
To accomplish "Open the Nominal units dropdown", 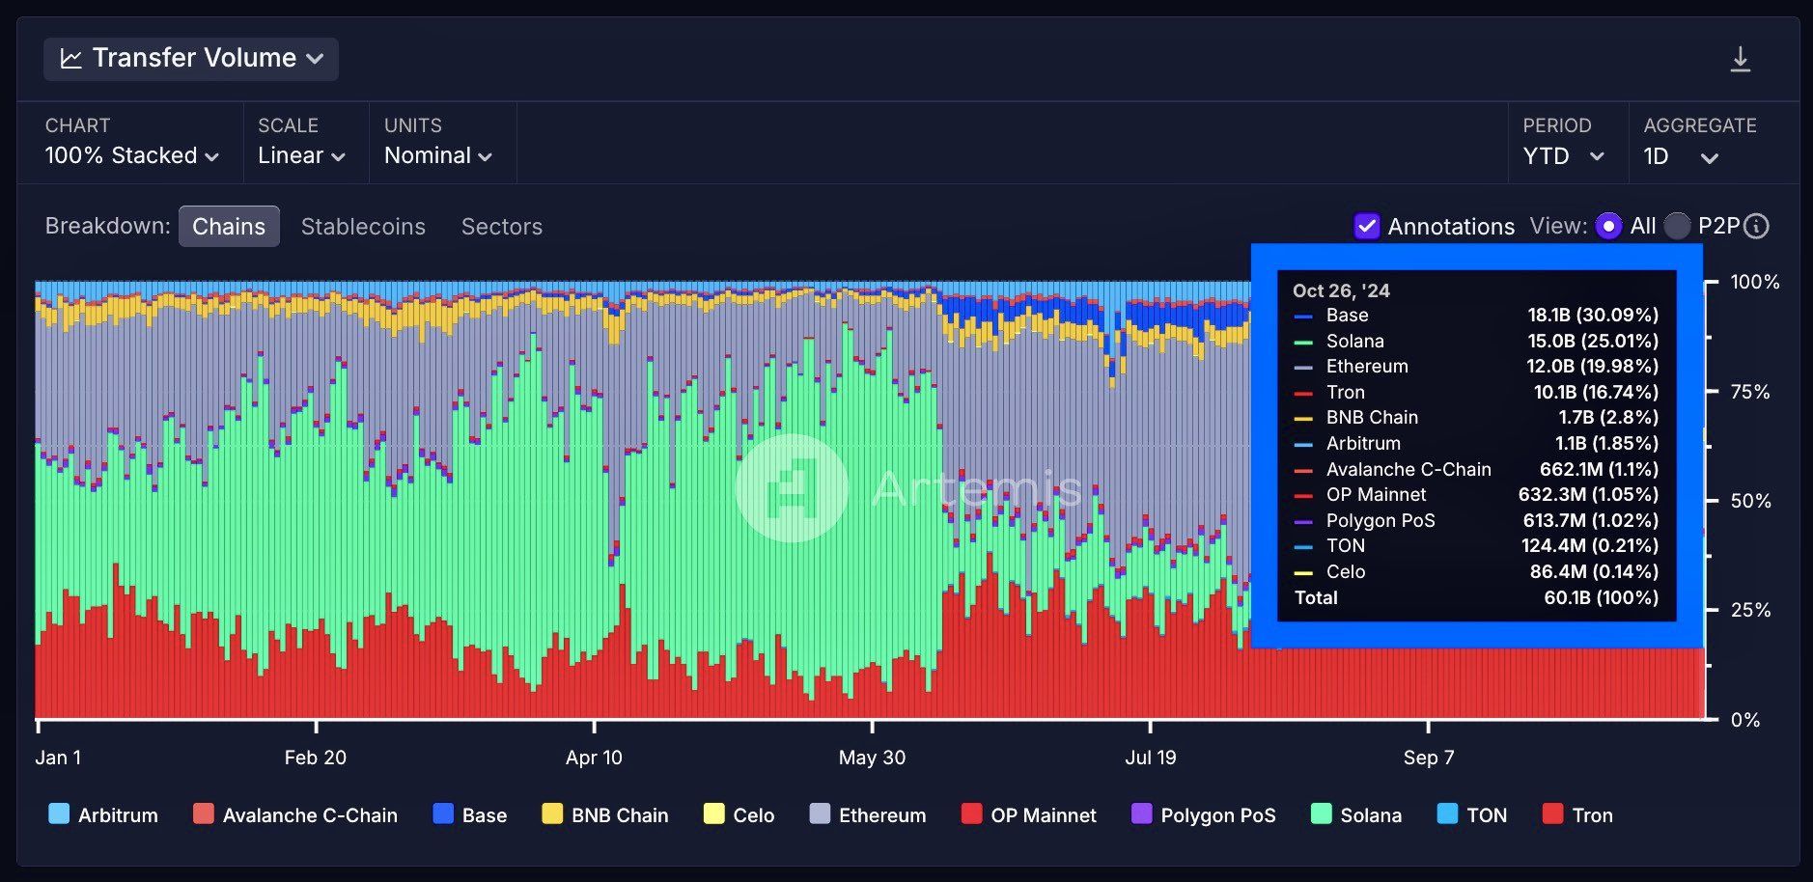I will coord(438,156).
